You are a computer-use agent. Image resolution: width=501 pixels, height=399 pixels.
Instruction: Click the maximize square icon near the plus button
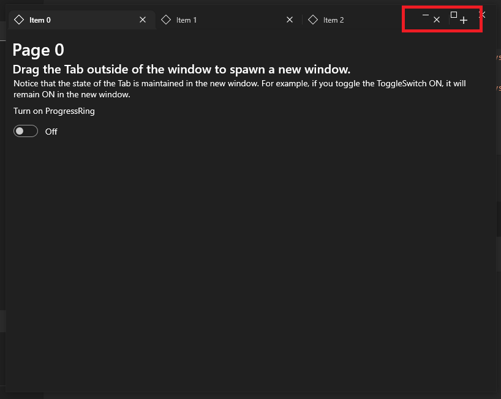[x=453, y=13]
